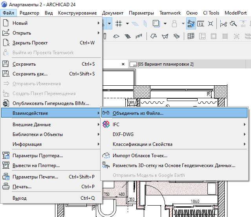
Task: Open the Файл menu
Action: tap(9, 13)
